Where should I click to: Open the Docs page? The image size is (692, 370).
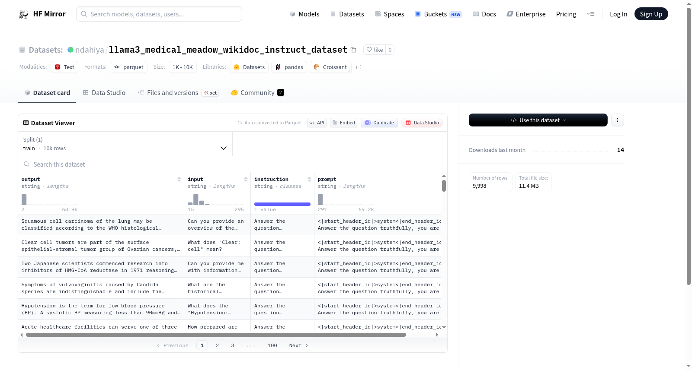tap(484, 14)
